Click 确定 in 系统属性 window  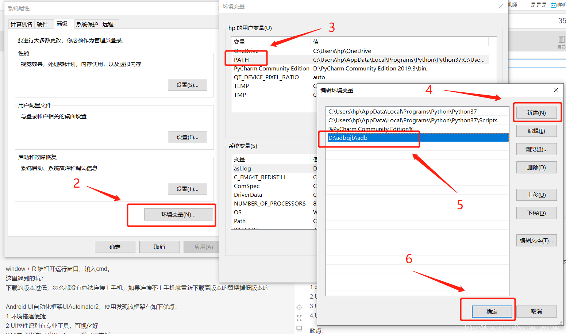[115, 247]
